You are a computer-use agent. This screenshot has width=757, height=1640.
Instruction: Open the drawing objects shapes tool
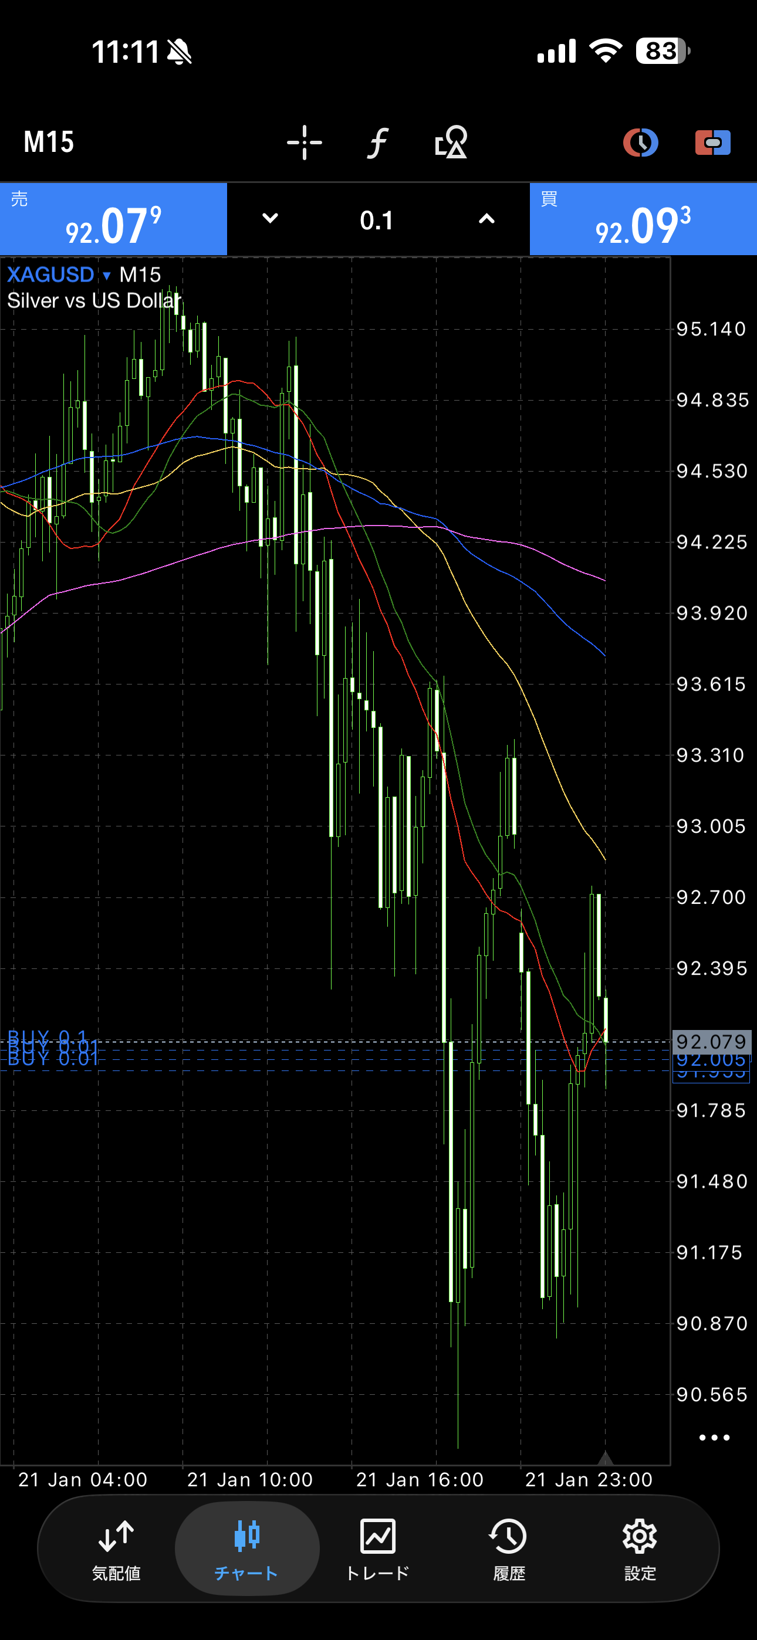pyautogui.click(x=451, y=142)
